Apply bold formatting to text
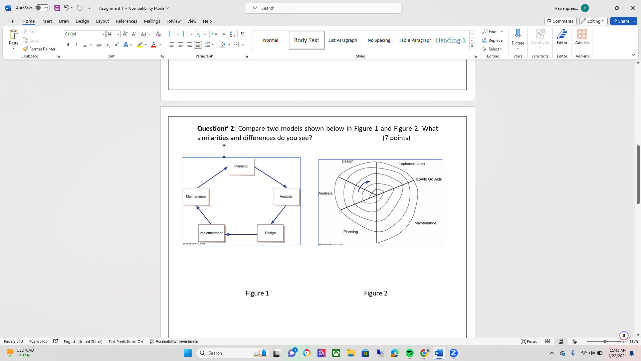 (68, 44)
